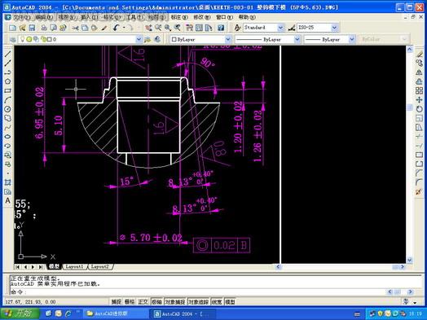
Task: Switch to AutoCAD迷你版 folder in taskbar
Action: click(x=115, y=313)
